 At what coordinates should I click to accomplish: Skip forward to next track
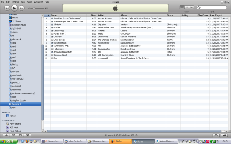(x=22, y=8)
